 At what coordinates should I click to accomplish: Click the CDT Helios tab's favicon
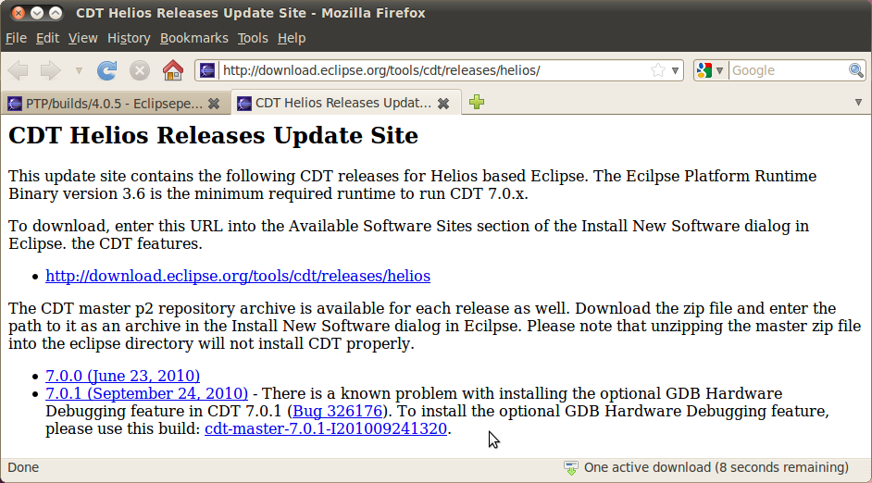(x=244, y=104)
